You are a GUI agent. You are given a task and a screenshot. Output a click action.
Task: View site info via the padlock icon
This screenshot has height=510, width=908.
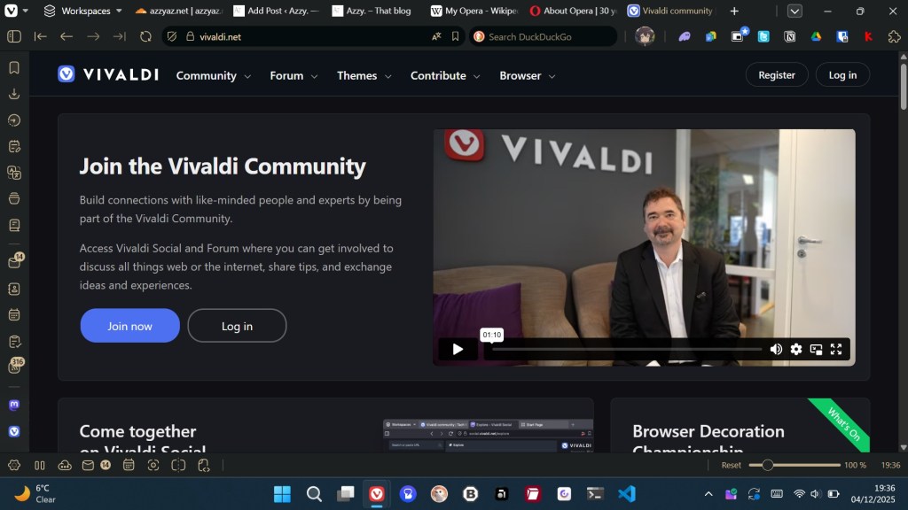[190, 36]
